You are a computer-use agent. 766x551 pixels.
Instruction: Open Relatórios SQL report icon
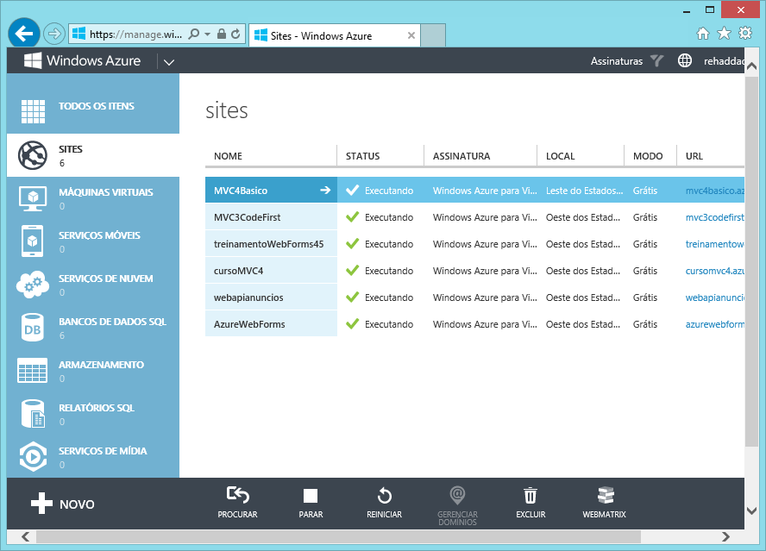(x=33, y=414)
